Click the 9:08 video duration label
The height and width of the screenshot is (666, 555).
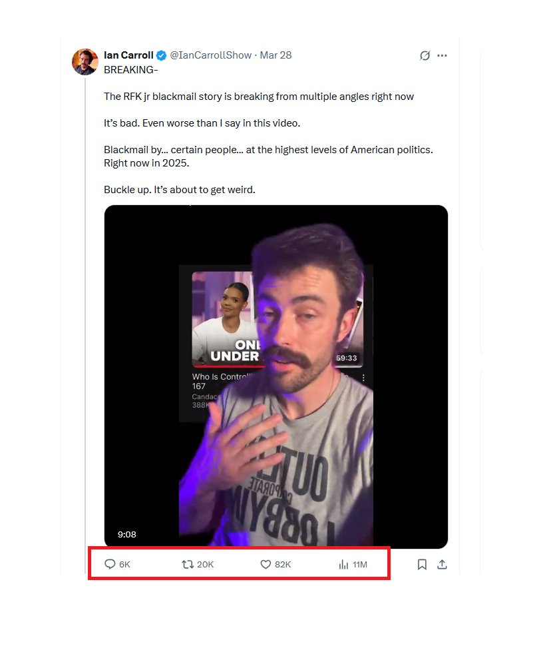[127, 534]
